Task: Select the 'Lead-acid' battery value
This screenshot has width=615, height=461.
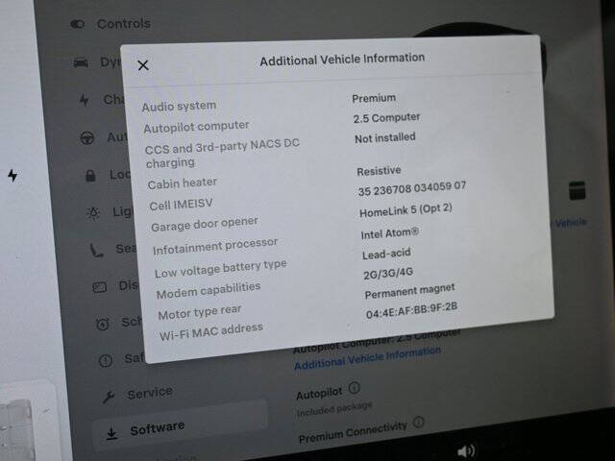Action: 386,254
